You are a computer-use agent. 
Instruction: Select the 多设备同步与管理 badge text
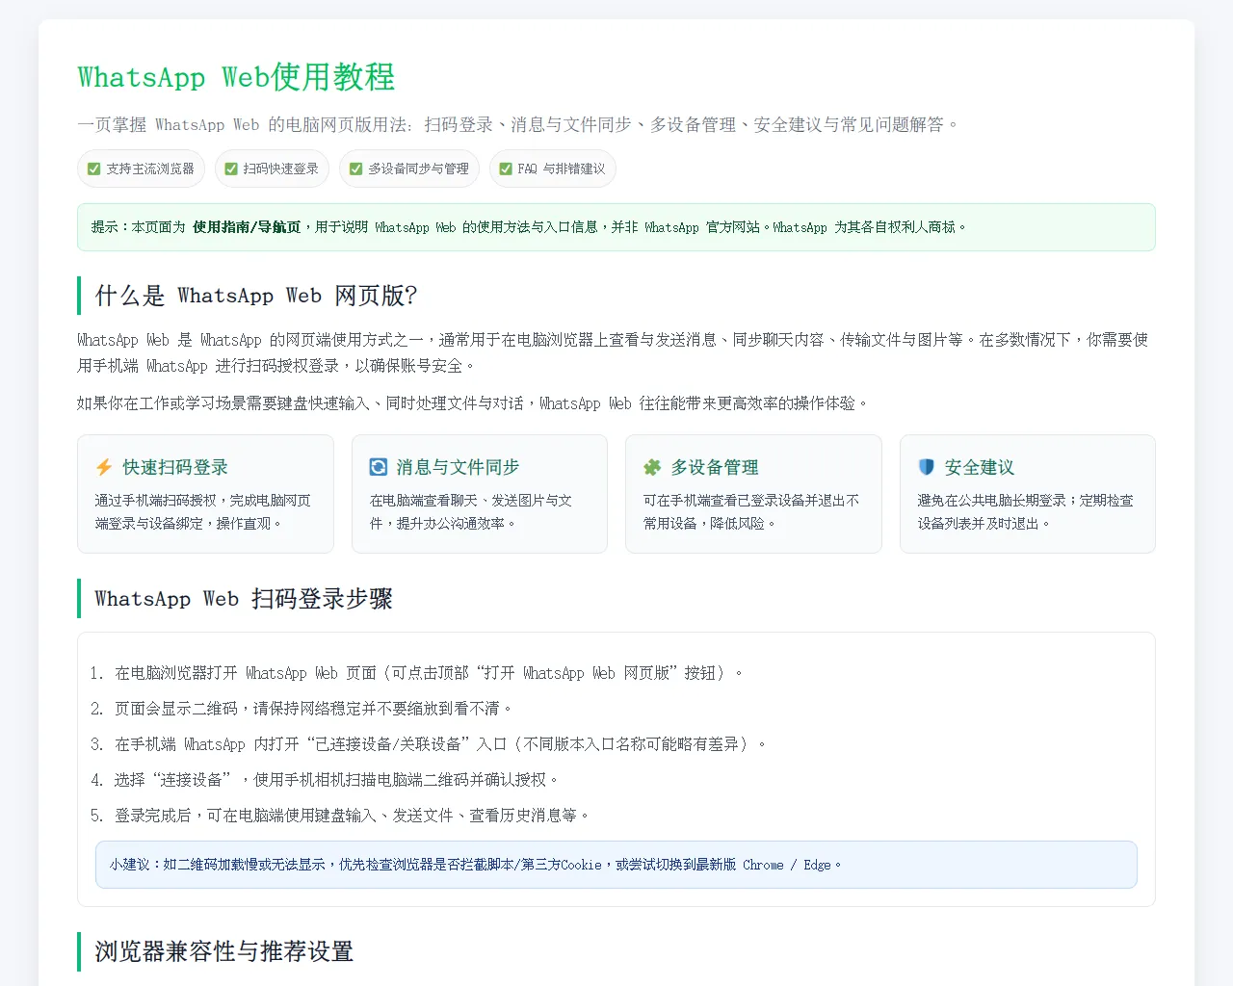[x=418, y=169]
